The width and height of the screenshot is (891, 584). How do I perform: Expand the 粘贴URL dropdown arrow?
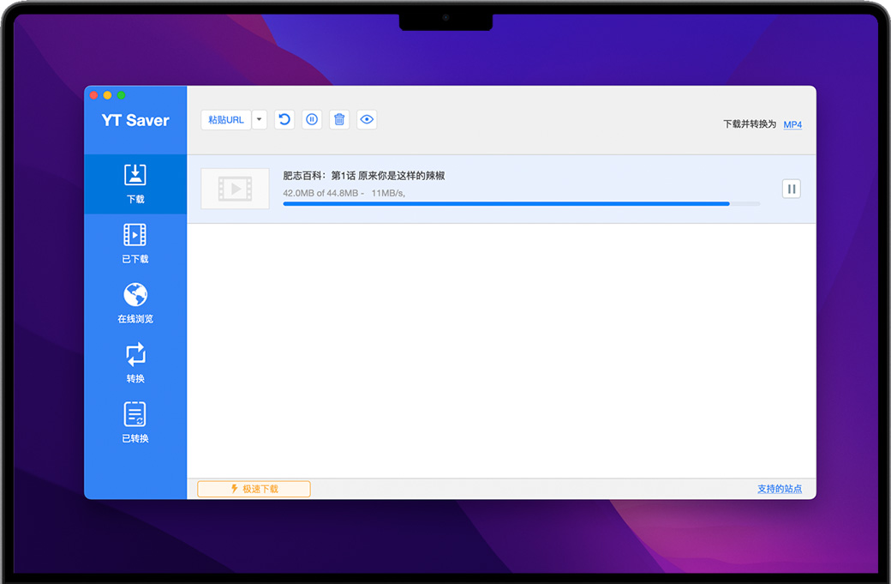260,120
